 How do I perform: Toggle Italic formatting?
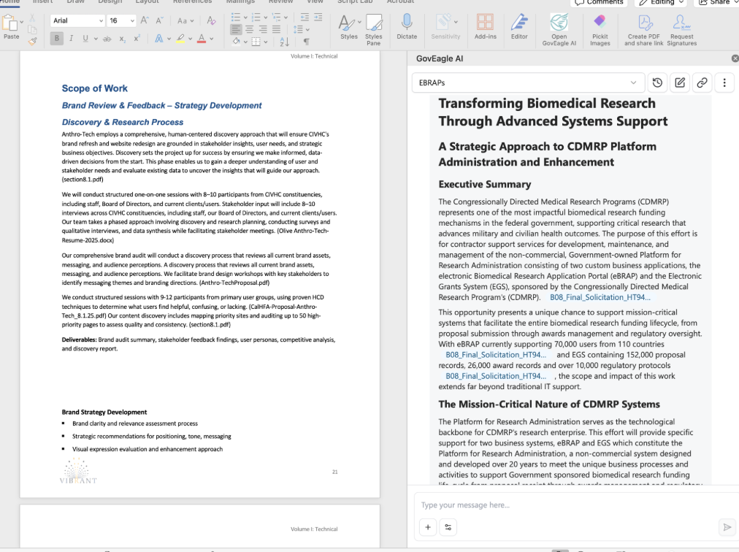[x=71, y=39]
